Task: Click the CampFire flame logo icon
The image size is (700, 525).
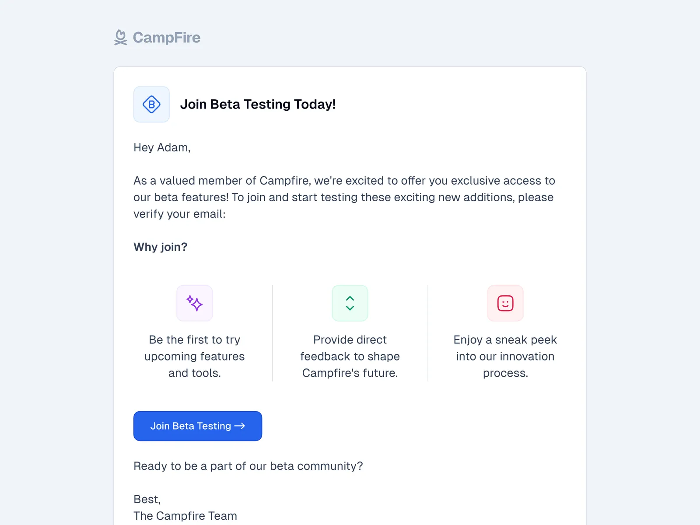Action: pyautogui.click(x=120, y=38)
